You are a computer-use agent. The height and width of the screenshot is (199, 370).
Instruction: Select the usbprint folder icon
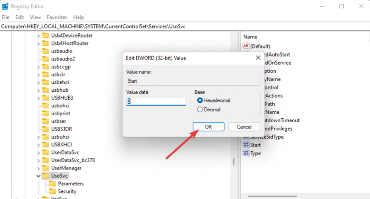coord(45,114)
